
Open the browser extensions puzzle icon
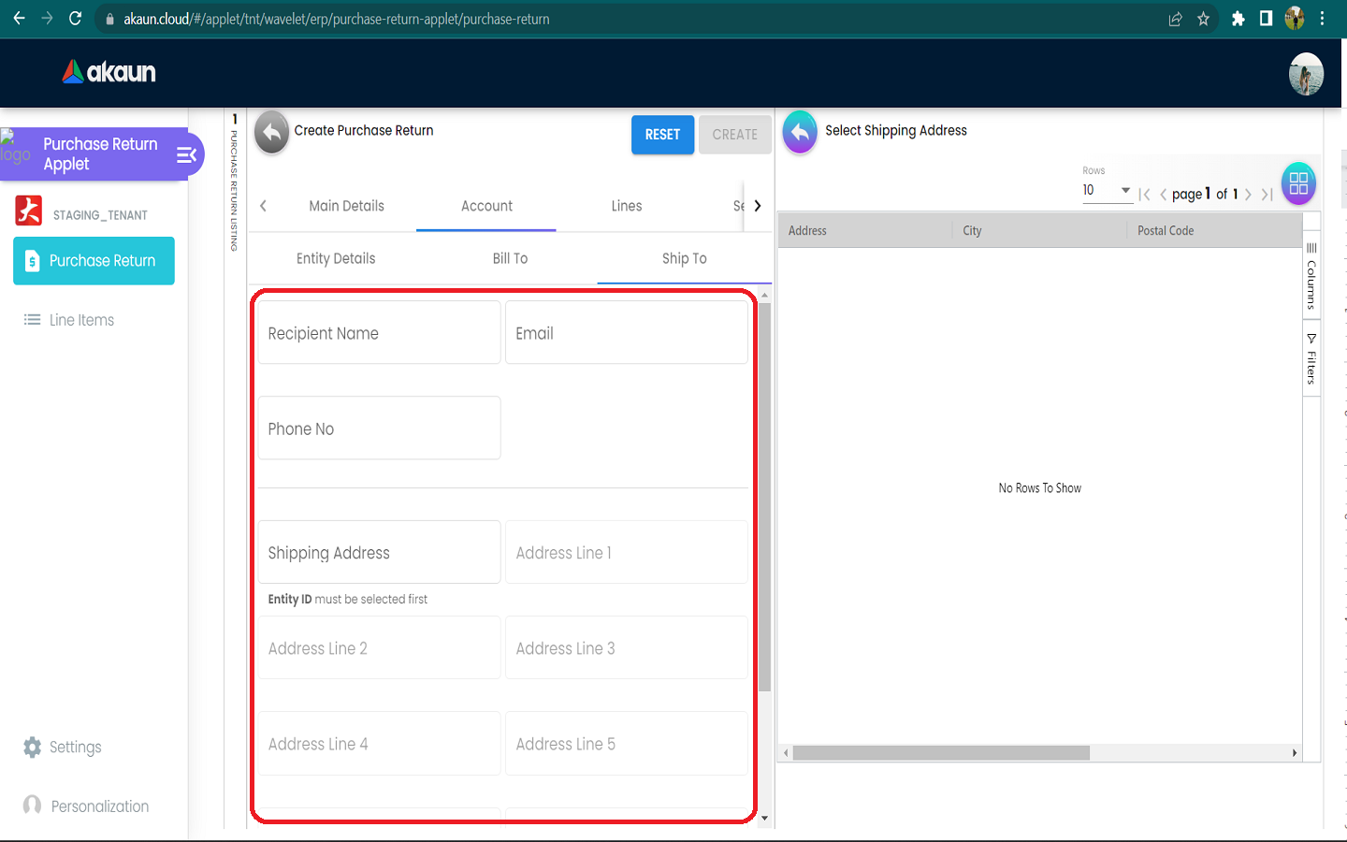click(1238, 19)
